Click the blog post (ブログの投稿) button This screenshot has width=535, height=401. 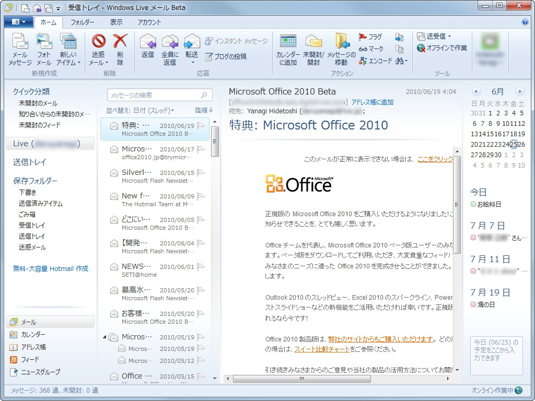coord(226,56)
